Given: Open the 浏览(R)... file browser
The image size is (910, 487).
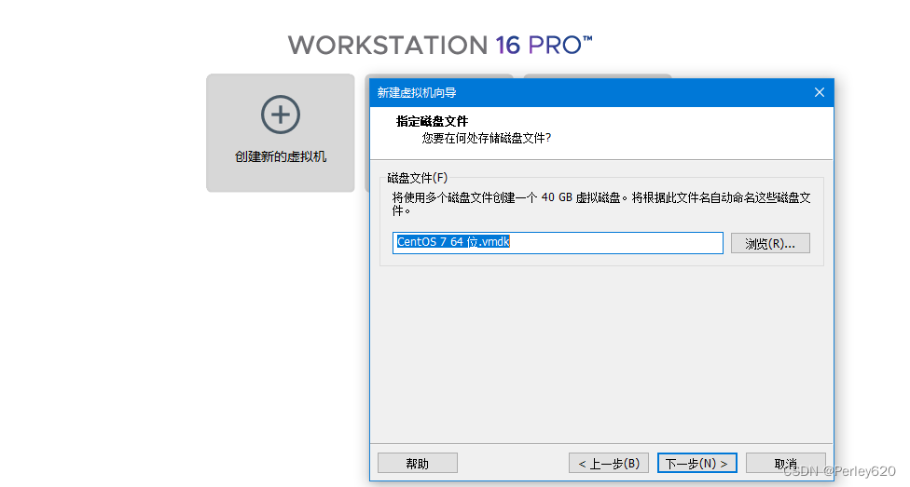Looking at the screenshot, I should [x=770, y=244].
